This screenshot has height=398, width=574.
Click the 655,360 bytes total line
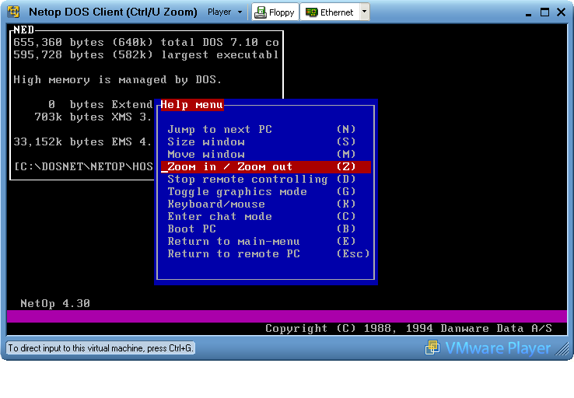point(146,42)
